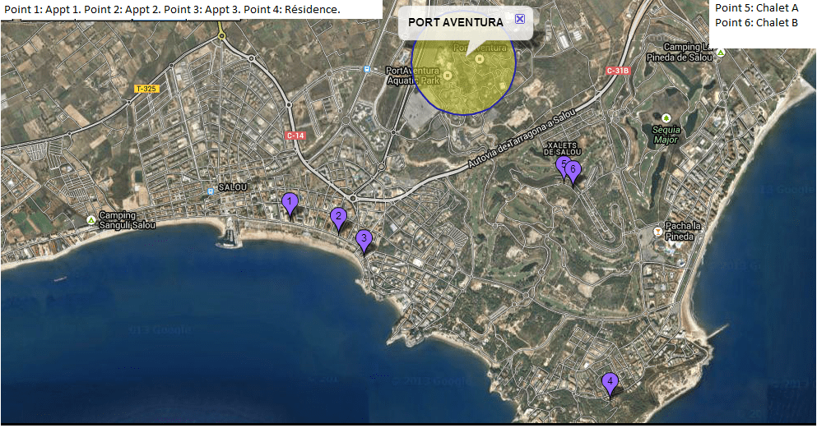Click the station icon beside PortAventura Aquatic Park

tap(365, 70)
